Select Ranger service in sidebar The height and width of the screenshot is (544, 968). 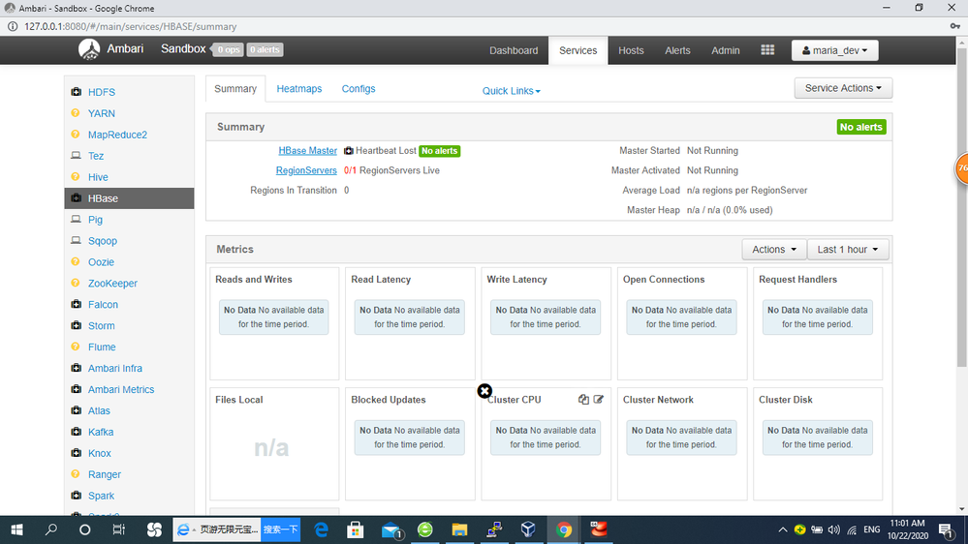pyautogui.click(x=105, y=474)
